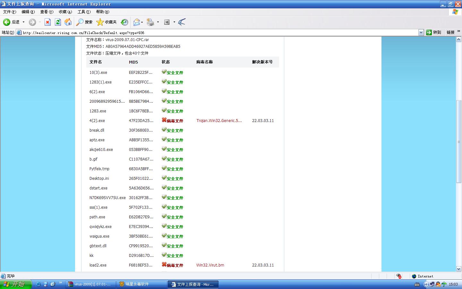Open the 工具(T) menu
Image resolution: width=462 pixels, height=289 pixels.
pyautogui.click(x=84, y=12)
